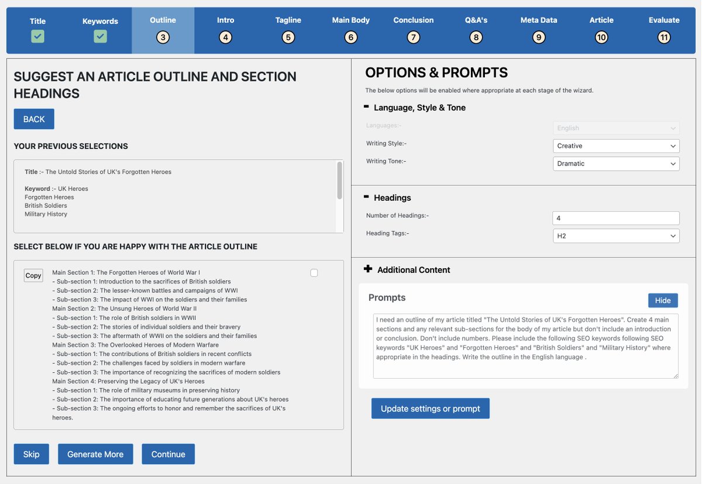The width and height of the screenshot is (702, 484).
Task: Copy the outline with the Copy button
Action: (x=33, y=275)
